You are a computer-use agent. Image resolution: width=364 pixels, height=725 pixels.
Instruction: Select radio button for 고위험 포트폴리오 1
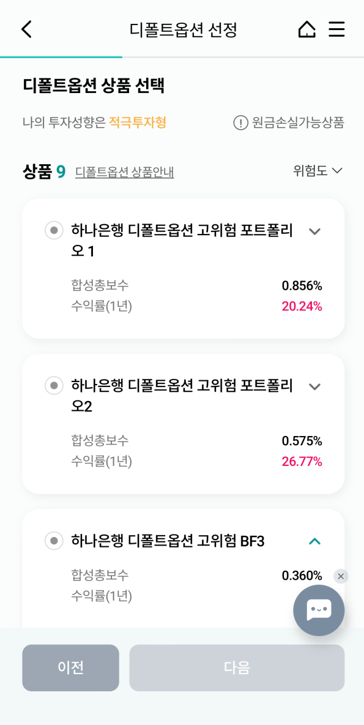[54, 231]
